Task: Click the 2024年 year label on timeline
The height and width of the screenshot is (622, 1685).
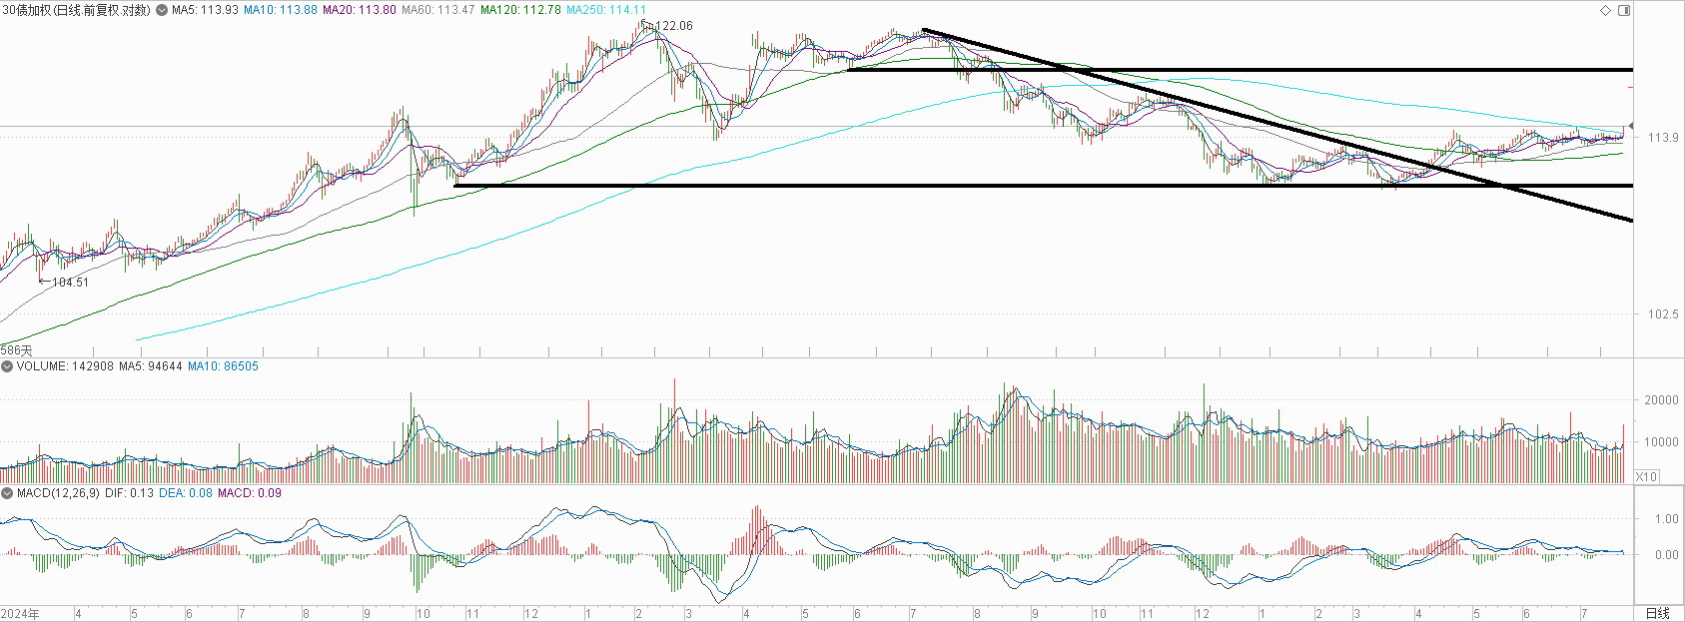Action: (x=20, y=613)
